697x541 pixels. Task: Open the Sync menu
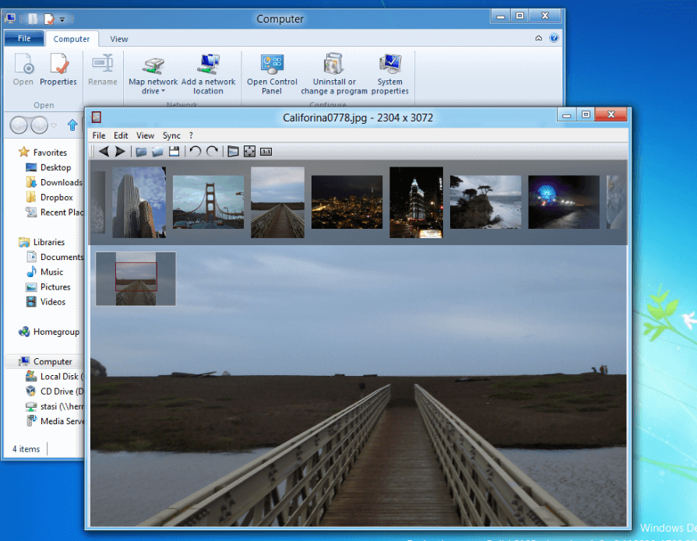coord(171,135)
